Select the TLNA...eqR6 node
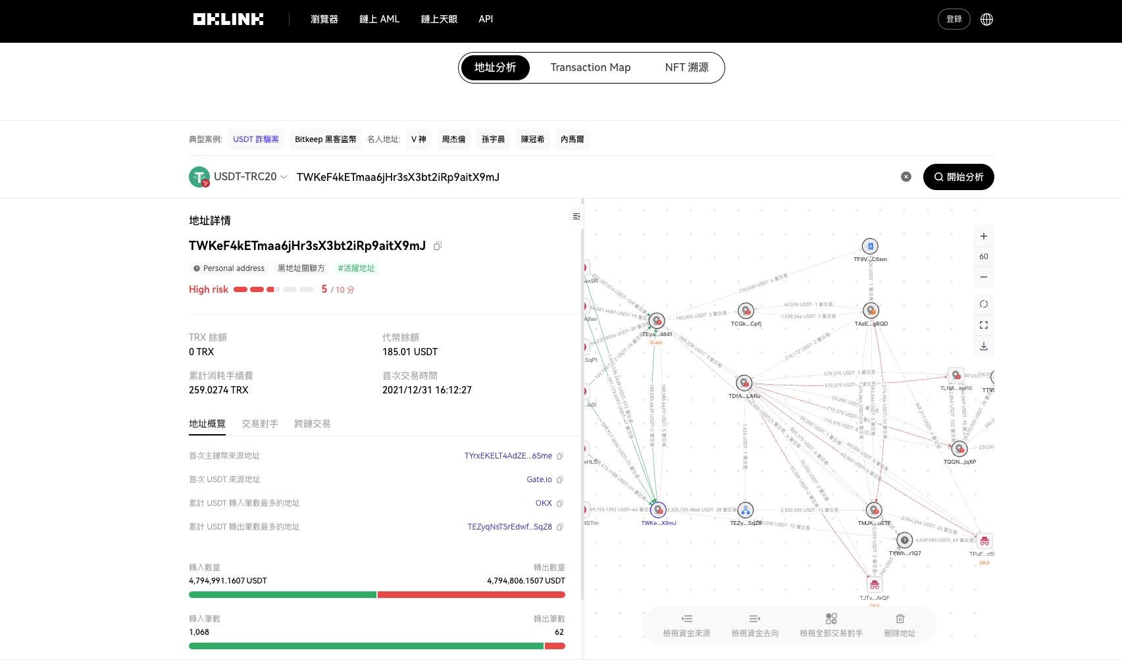The height and width of the screenshot is (669, 1122). (956, 375)
